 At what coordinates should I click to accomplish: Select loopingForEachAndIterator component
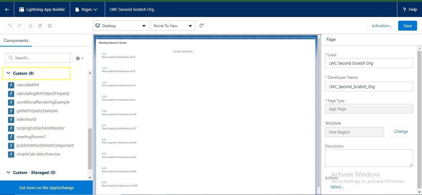coord(40,128)
